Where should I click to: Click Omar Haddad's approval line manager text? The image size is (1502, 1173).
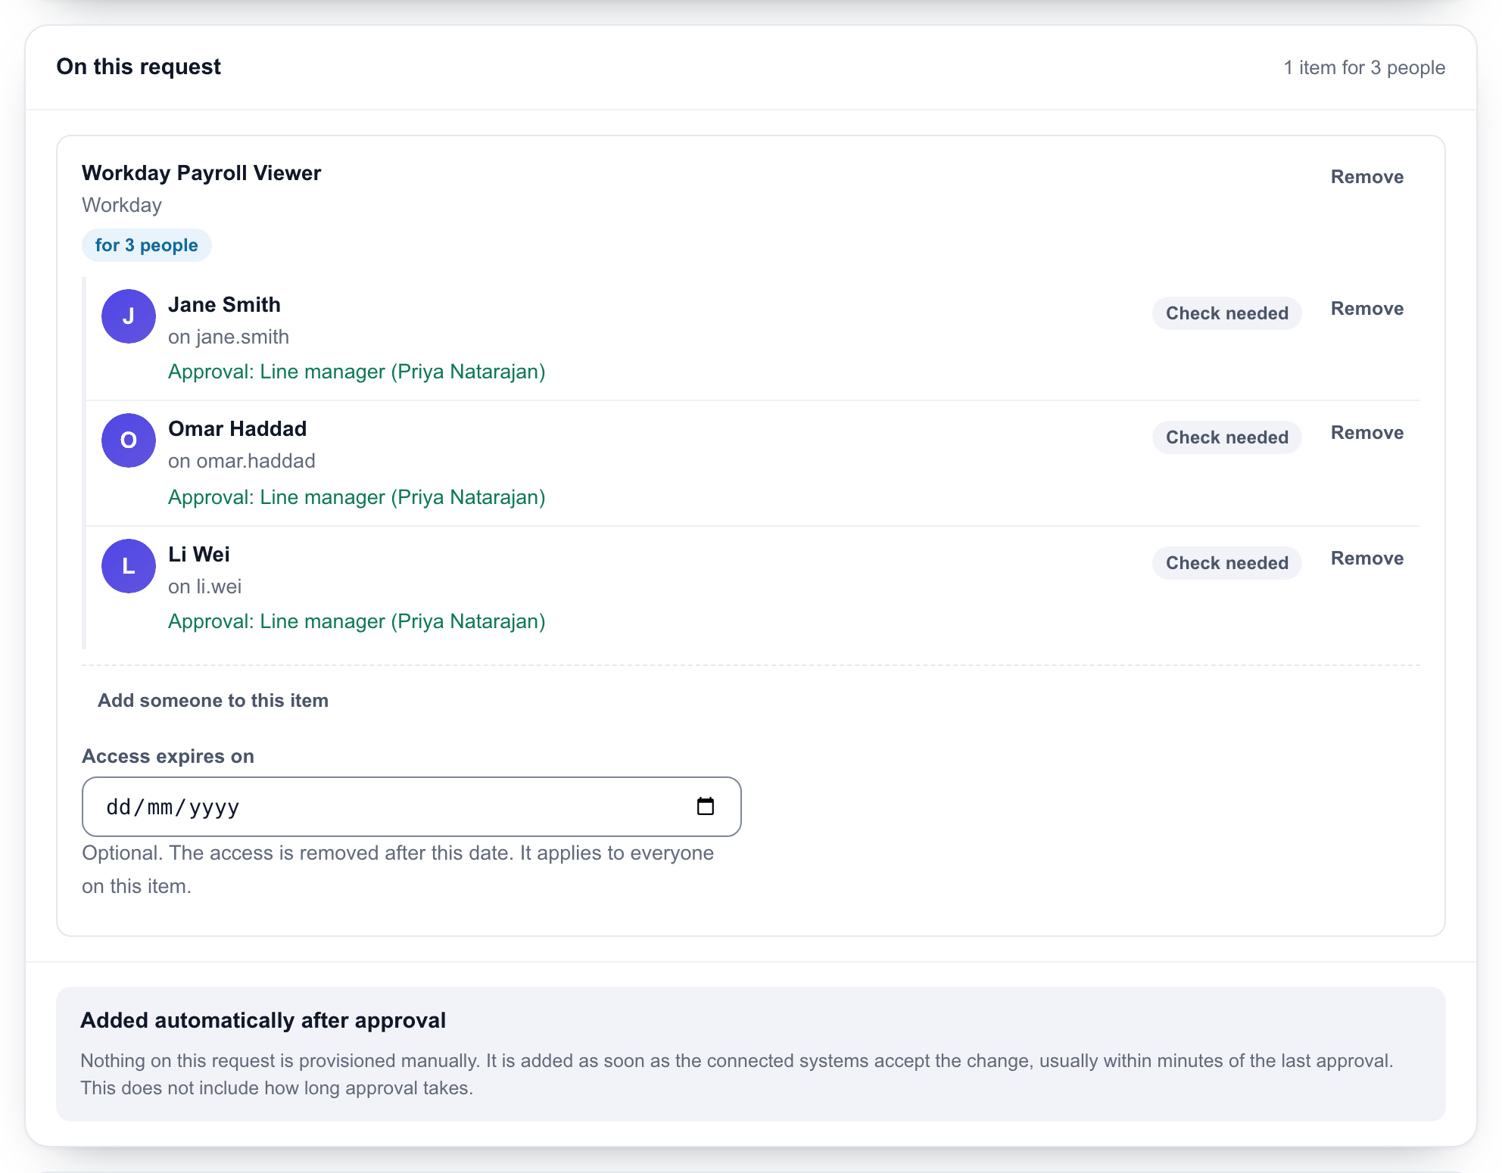click(357, 497)
